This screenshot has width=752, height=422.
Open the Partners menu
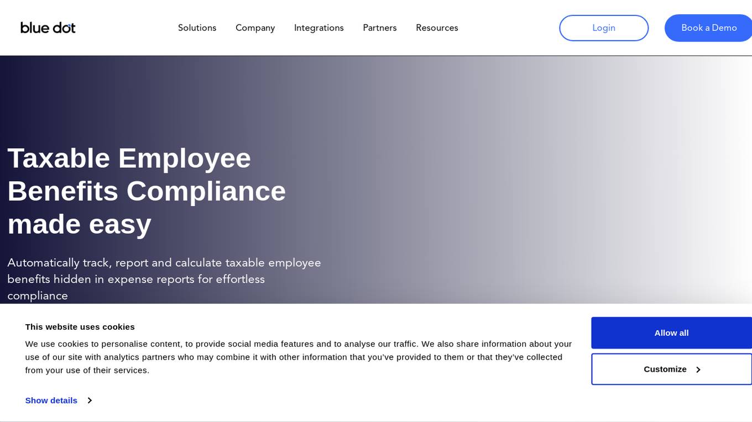click(379, 28)
